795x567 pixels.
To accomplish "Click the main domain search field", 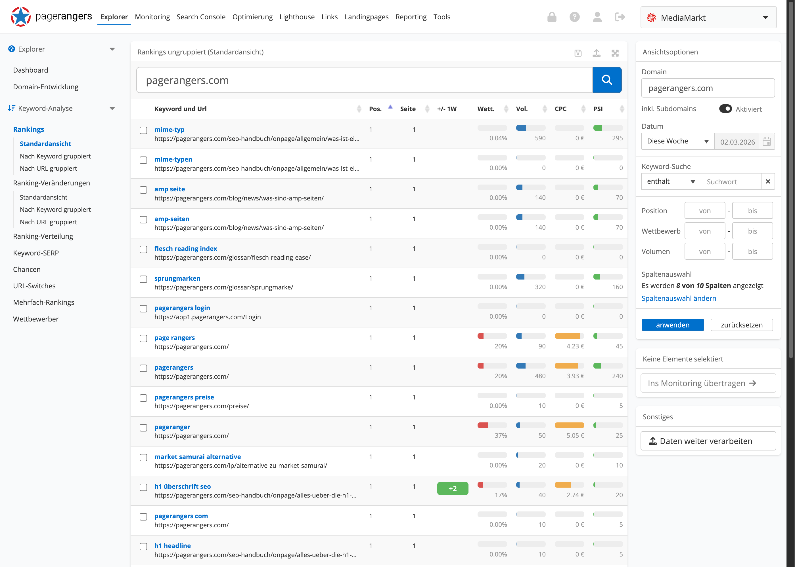I will (x=365, y=80).
